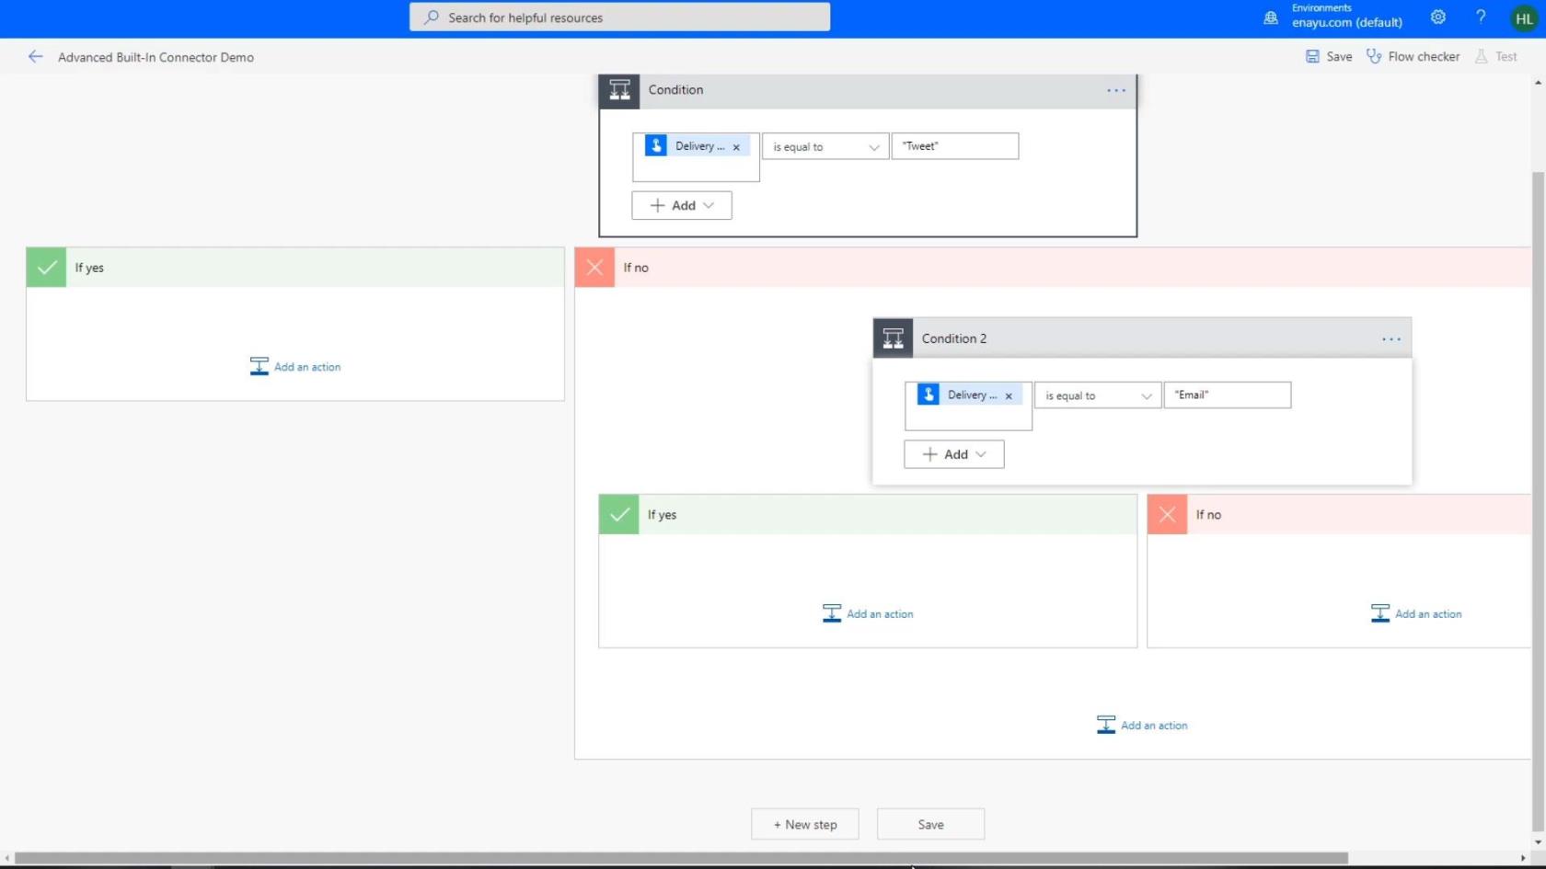The image size is (1546, 869).
Task: Click the flow name Advanced Built-In Connector Demo
Action: click(156, 57)
